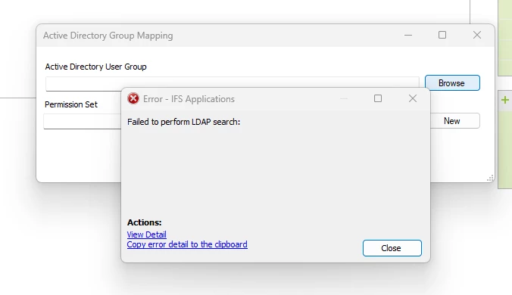Screen dimensions: 512x295
Task: Click the resize grip of Group Mapping window
Action: tap(490, 178)
